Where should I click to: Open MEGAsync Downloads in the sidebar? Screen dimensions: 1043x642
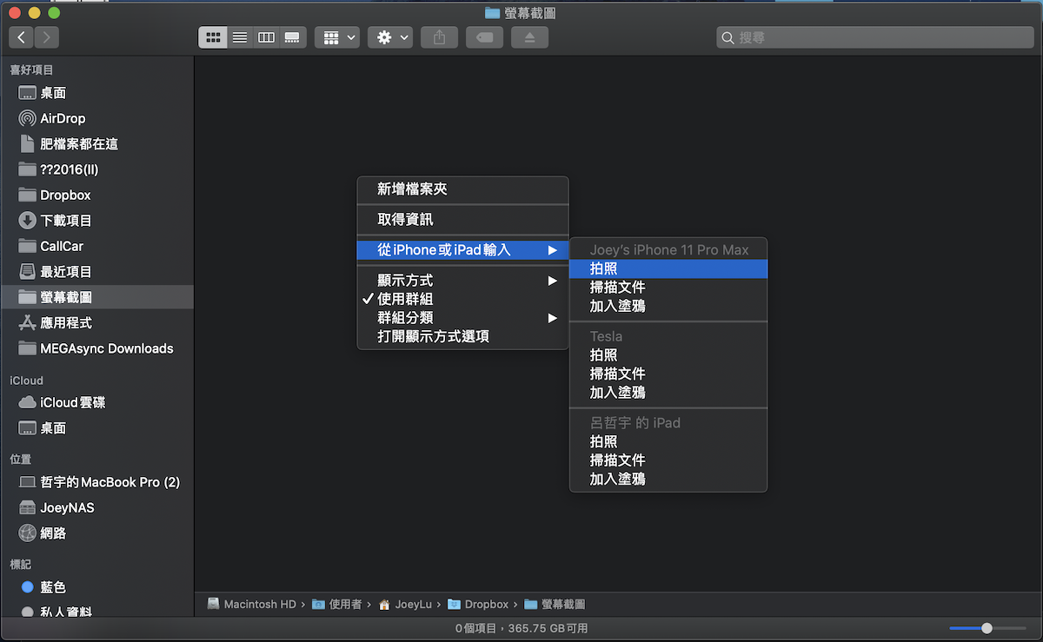coord(96,348)
